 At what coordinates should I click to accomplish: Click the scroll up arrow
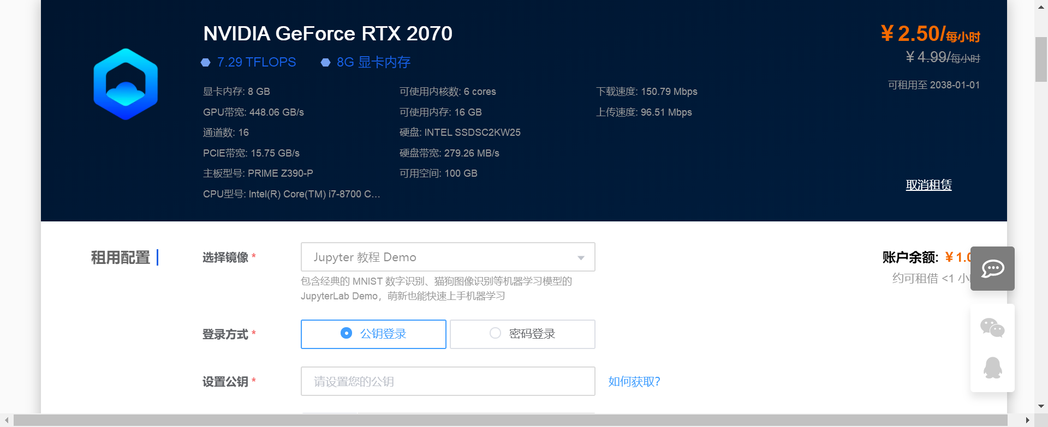[1041, 6]
